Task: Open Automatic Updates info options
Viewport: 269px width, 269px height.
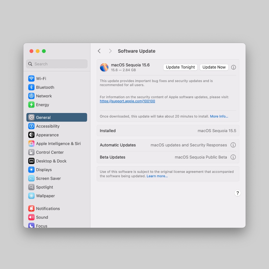Action: (233, 145)
